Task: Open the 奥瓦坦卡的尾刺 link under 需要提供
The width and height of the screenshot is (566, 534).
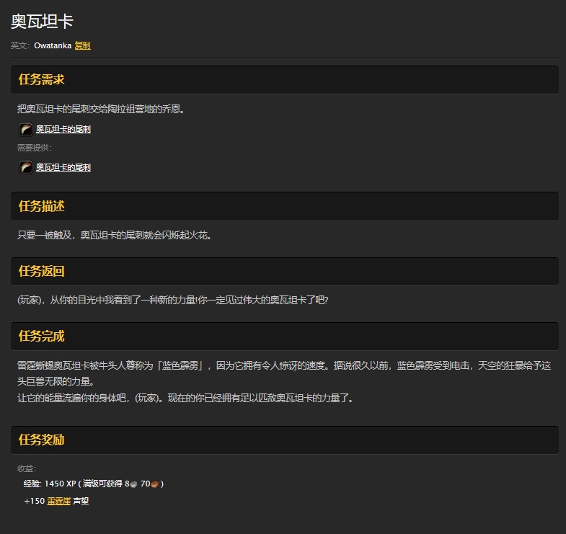Action: click(x=63, y=168)
